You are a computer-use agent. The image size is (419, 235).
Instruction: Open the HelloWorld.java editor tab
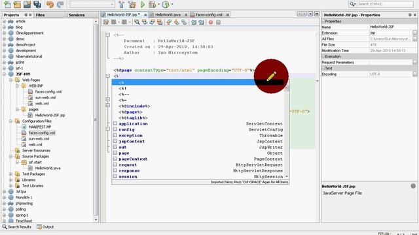point(168,14)
